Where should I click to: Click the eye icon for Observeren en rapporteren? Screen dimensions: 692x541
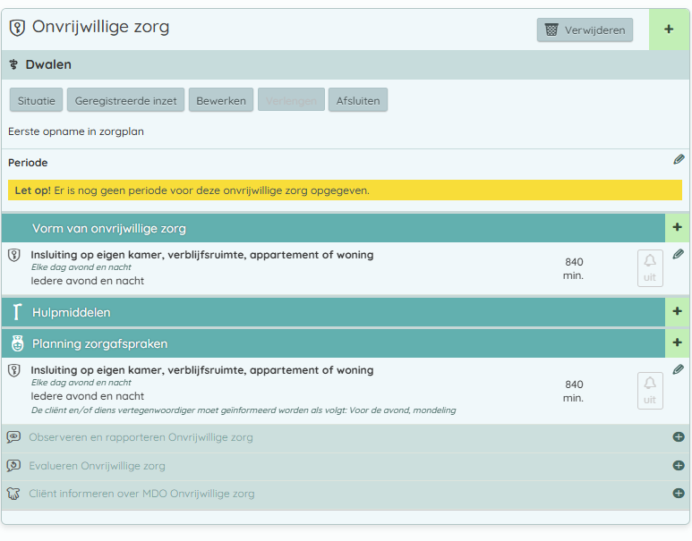[13, 437]
